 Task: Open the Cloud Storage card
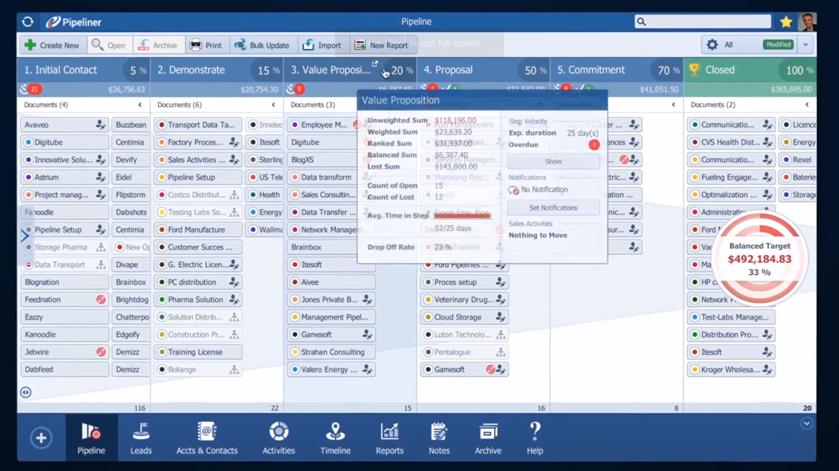pyautogui.click(x=465, y=317)
